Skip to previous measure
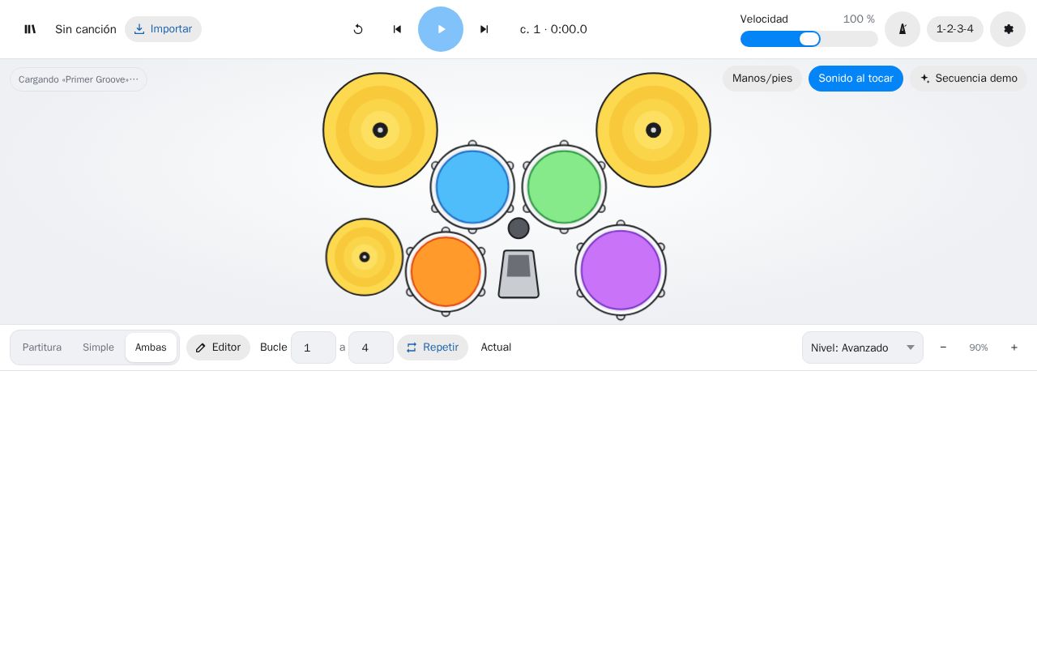Viewport: 1037px width, 648px height. coord(397,29)
